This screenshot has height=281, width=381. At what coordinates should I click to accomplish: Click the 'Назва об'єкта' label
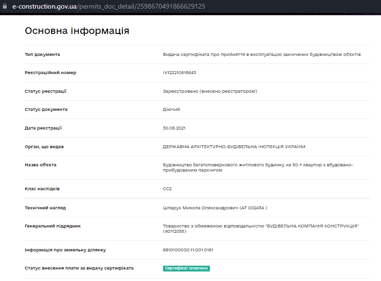tap(41, 165)
